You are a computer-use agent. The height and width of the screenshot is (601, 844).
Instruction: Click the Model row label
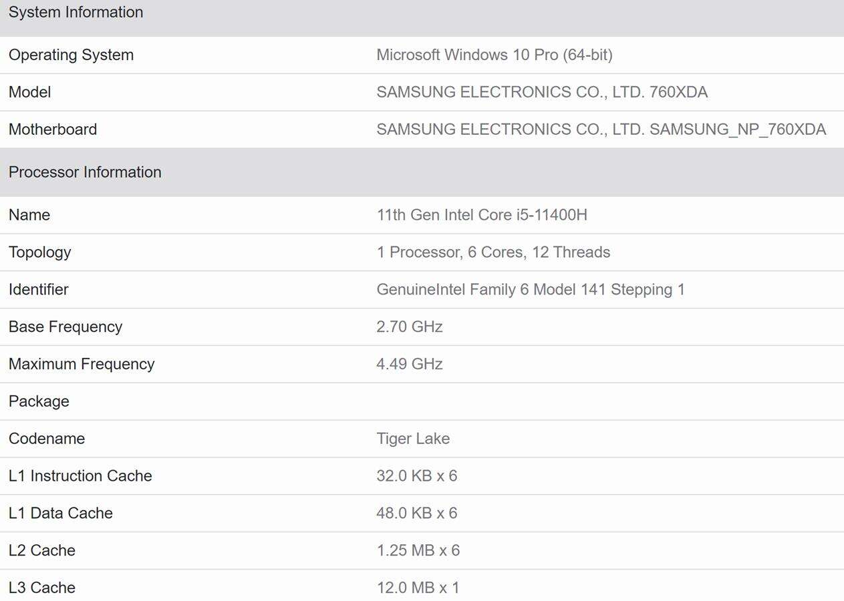point(29,92)
